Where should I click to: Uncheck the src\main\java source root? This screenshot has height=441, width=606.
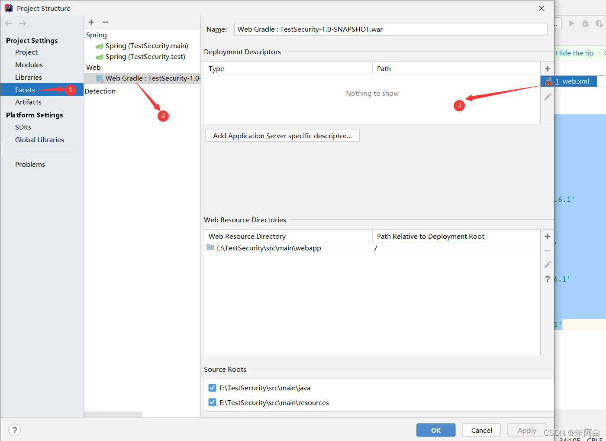click(212, 388)
